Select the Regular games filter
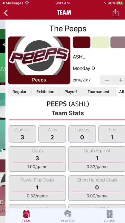Image resolution: width=125 pixels, height=223 pixels. pos(19,92)
